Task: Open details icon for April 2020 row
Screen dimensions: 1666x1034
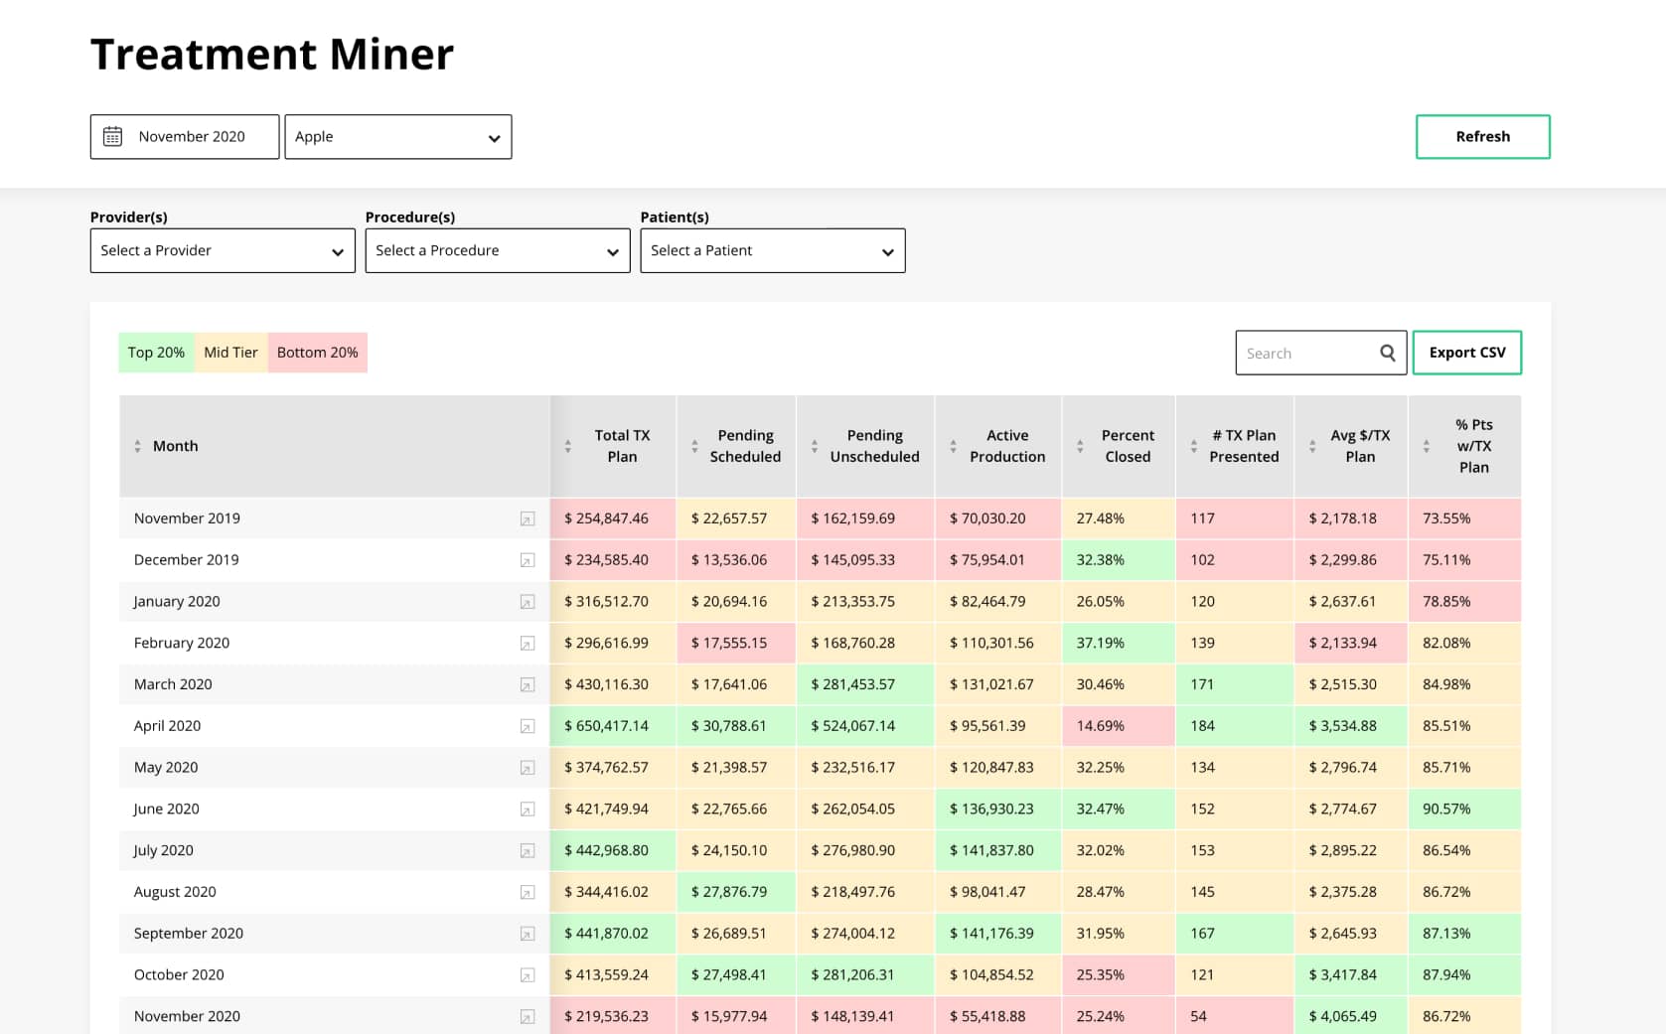Action: [x=528, y=726]
